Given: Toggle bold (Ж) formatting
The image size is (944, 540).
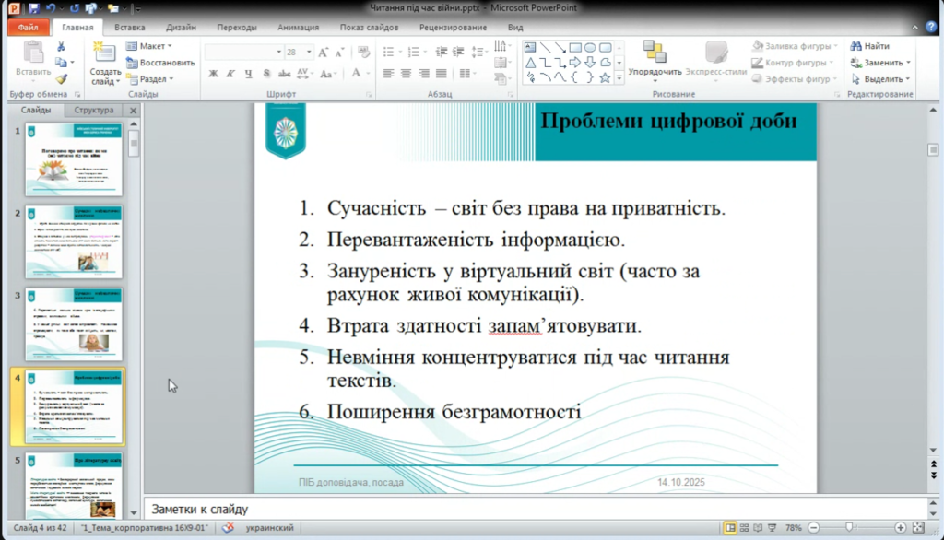Looking at the screenshot, I should [x=213, y=74].
